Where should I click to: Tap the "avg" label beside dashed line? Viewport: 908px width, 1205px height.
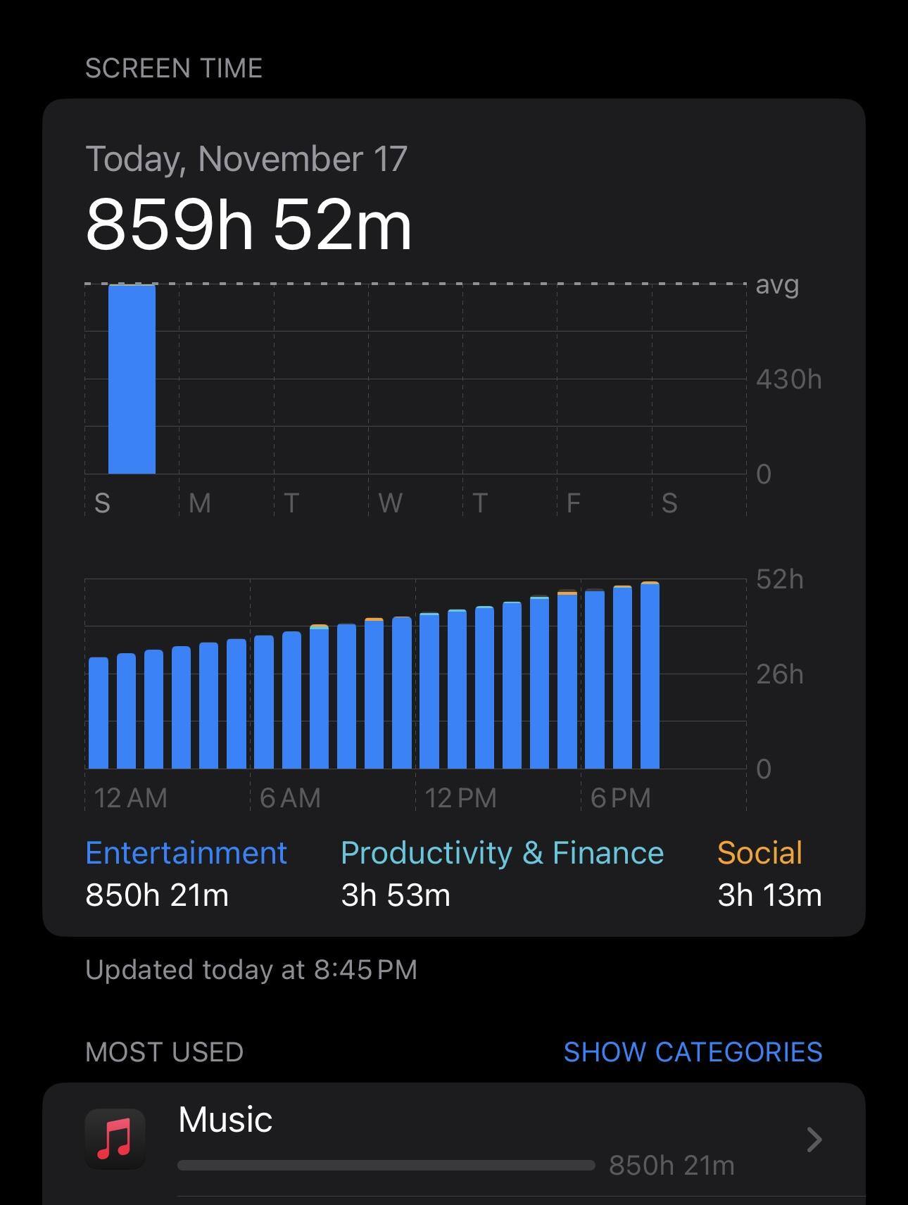[x=777, y=285]
